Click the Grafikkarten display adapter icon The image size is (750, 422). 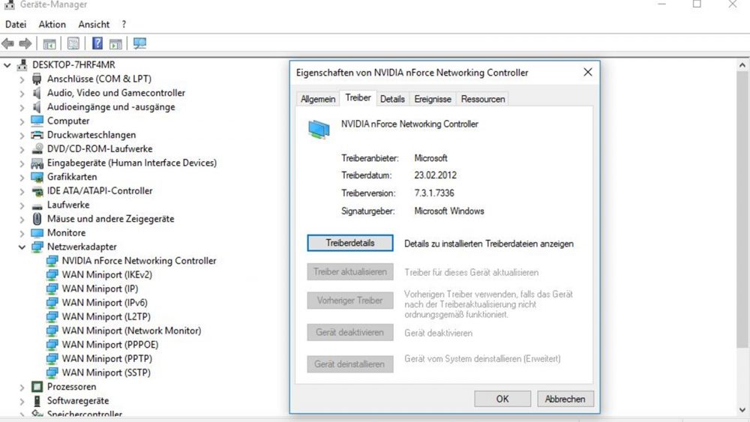37,177
